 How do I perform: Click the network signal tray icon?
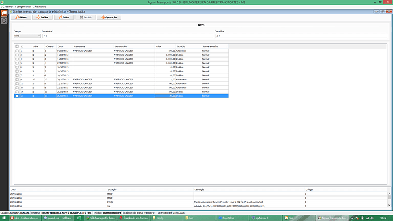pos(367,218)
